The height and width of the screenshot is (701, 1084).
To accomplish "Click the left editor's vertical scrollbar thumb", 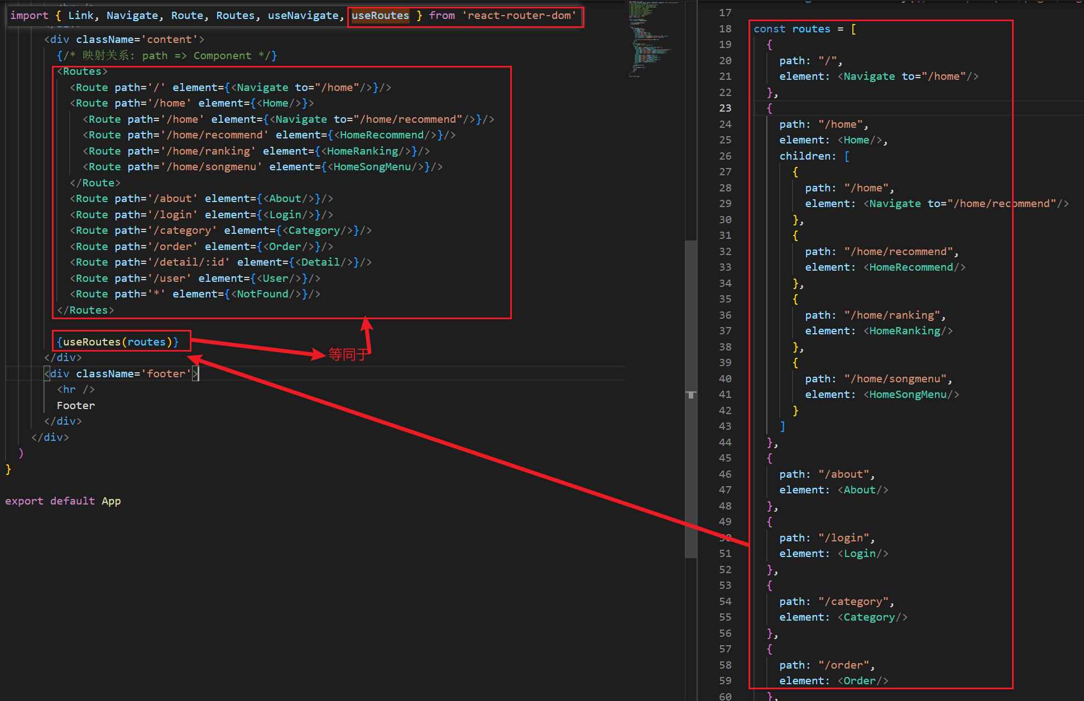I will (x=691, y=398).
